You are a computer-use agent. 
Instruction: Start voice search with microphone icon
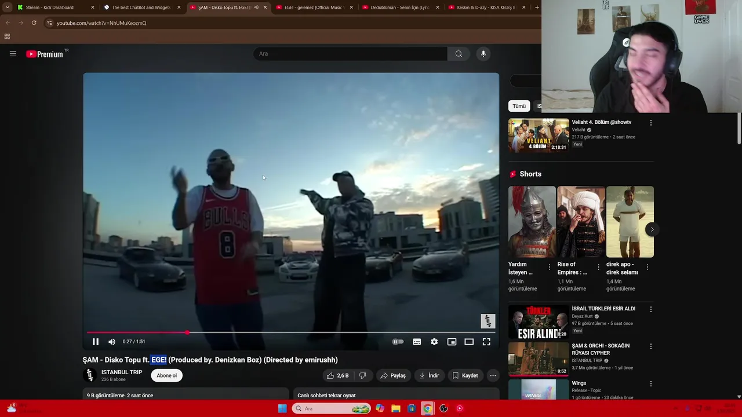(x=483, y=54)
